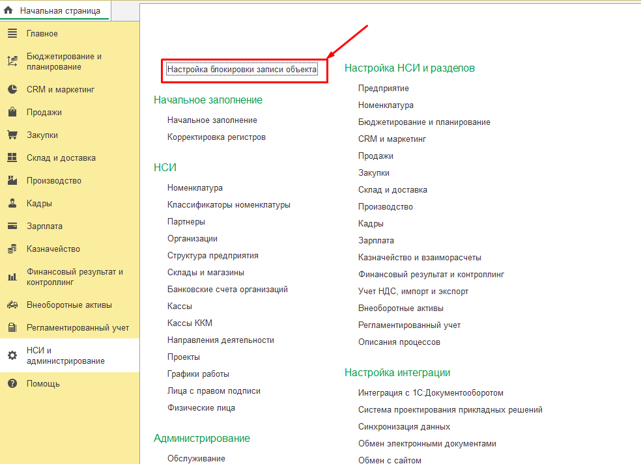This screenshot has width=641, height=464.
Task: Open Внеоборотные активы settings link
Action: (x=401, y=308)
